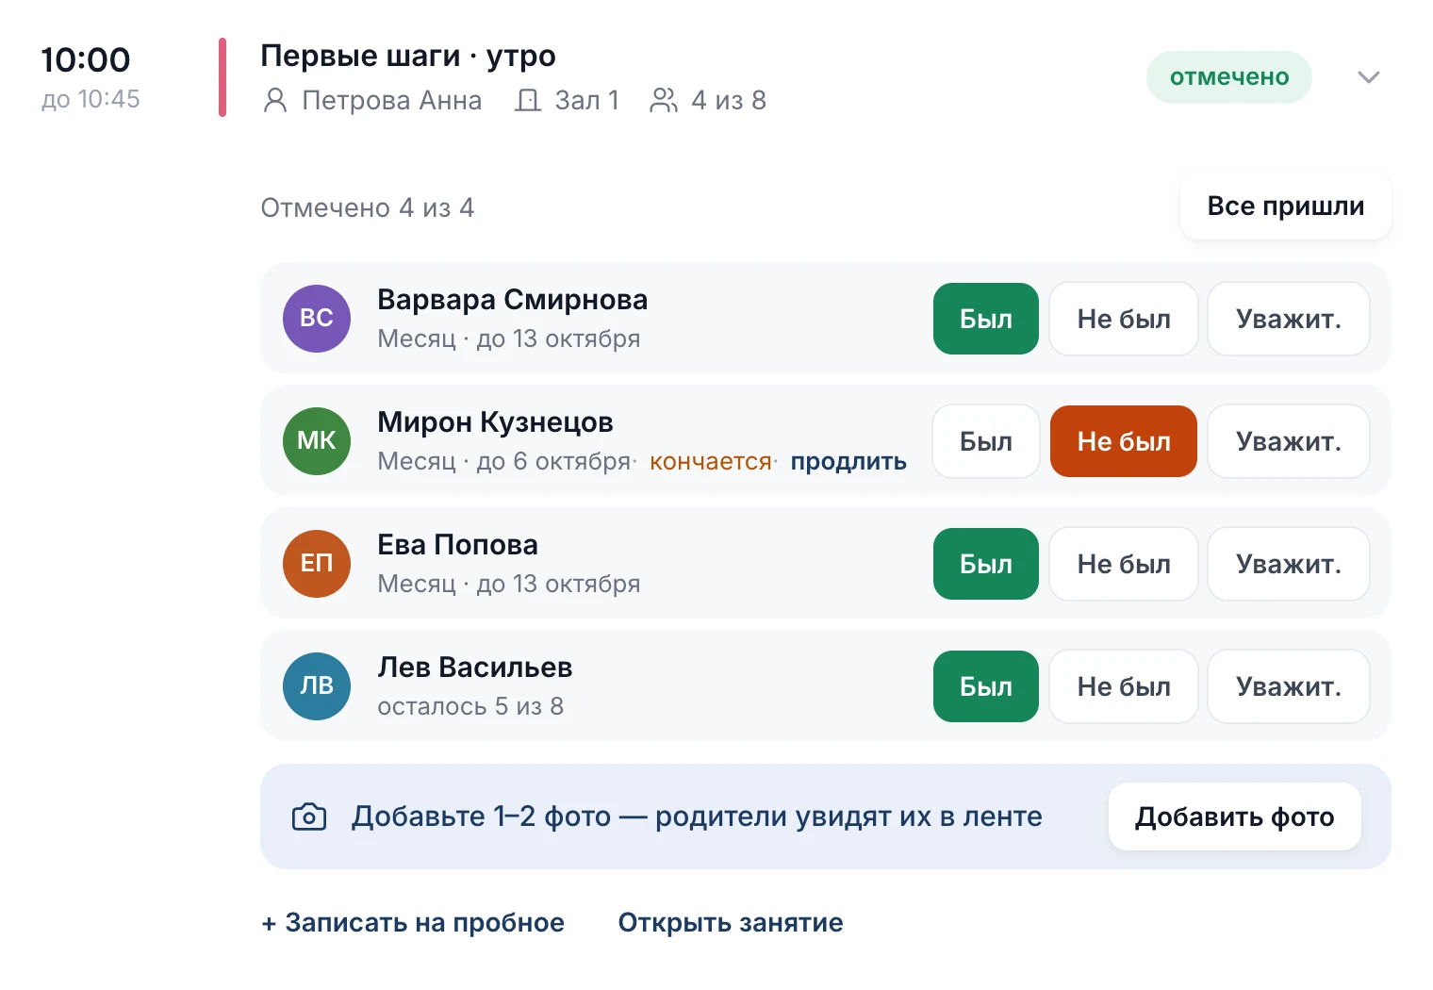Open Лев Васильев's ЛВ avatar

click(x=317, y=686)
